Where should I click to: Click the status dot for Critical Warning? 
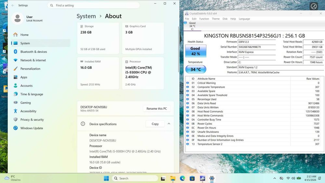[188, 83]
